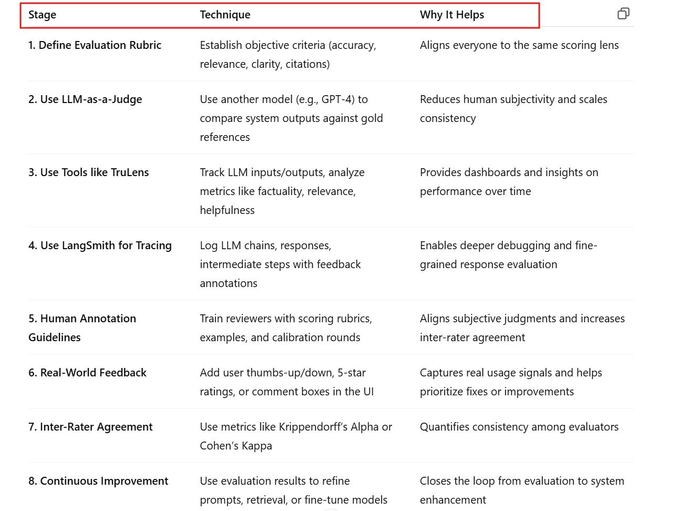
Task: Click the 'Log LLM chains' technique cell
Action: [x=280, y=264]
